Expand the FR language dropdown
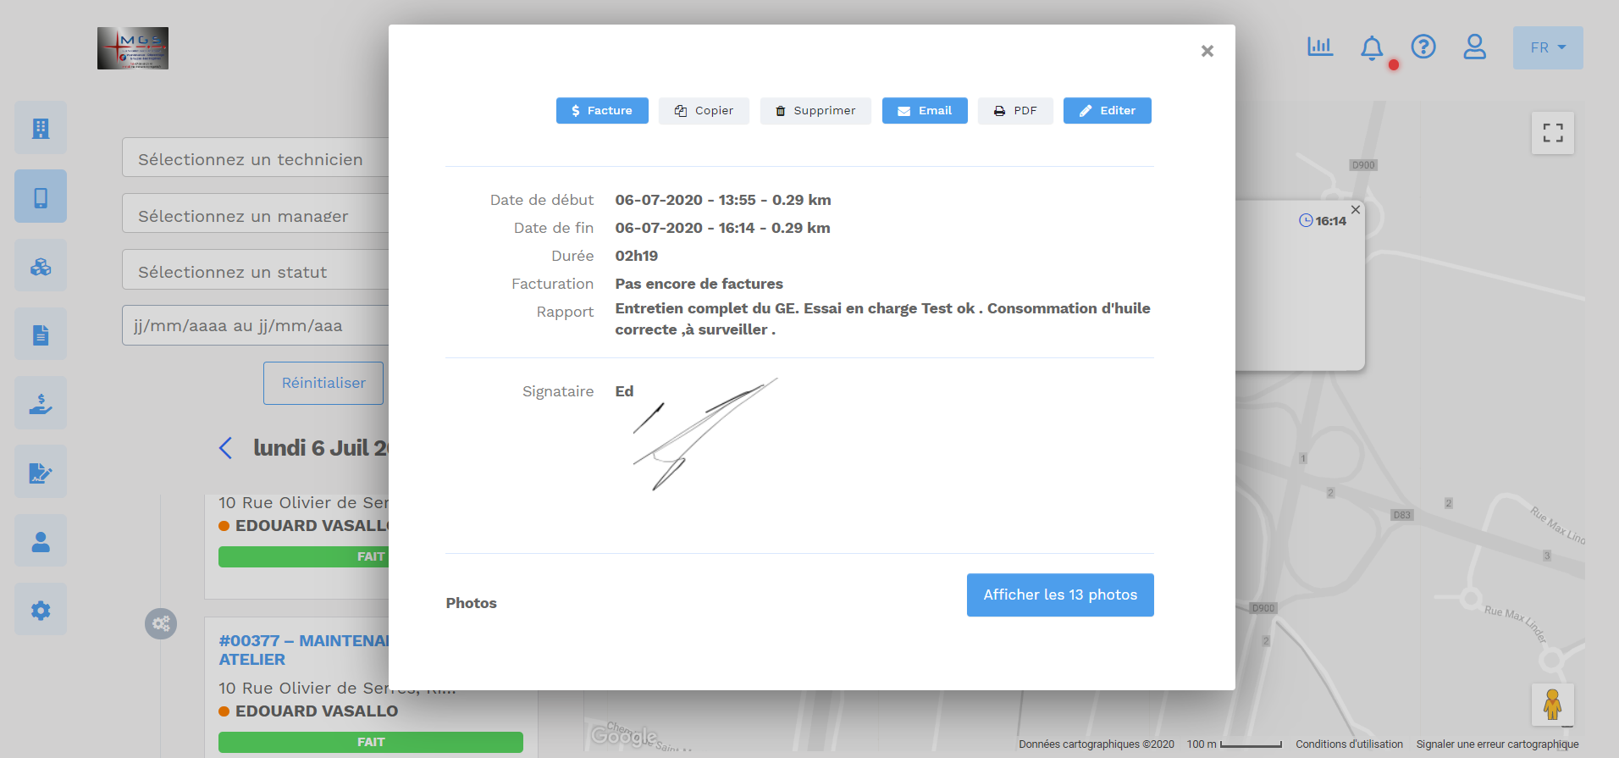The width and height of the screenshot is (1619, 758). [1548, 47]
